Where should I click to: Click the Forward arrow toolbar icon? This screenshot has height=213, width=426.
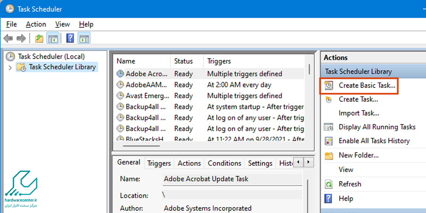coord(21,38)
